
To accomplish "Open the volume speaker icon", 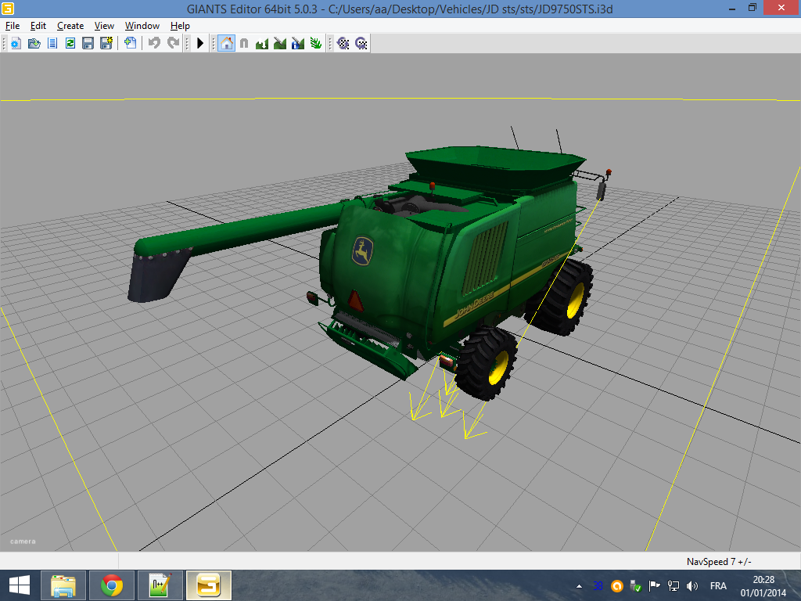I will click(x=692, y=586).
